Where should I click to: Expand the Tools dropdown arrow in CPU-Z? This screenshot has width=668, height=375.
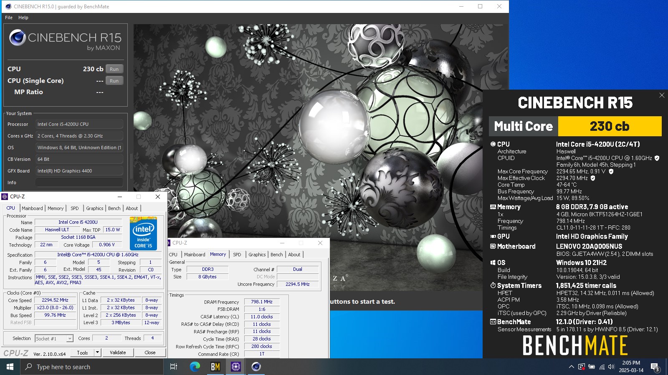pos(97,352)
